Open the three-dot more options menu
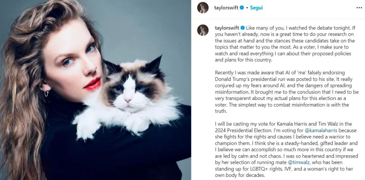 tap(359, 8)
